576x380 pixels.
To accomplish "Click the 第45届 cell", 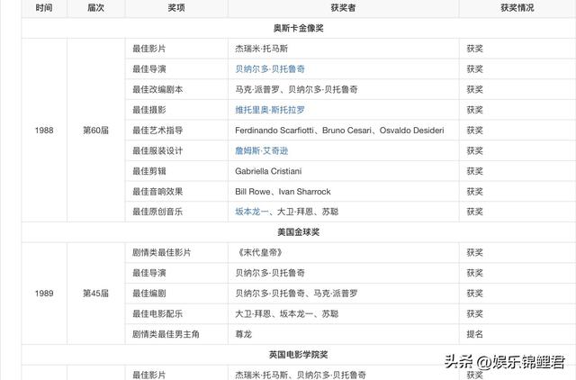I will [x=96, y=294].
